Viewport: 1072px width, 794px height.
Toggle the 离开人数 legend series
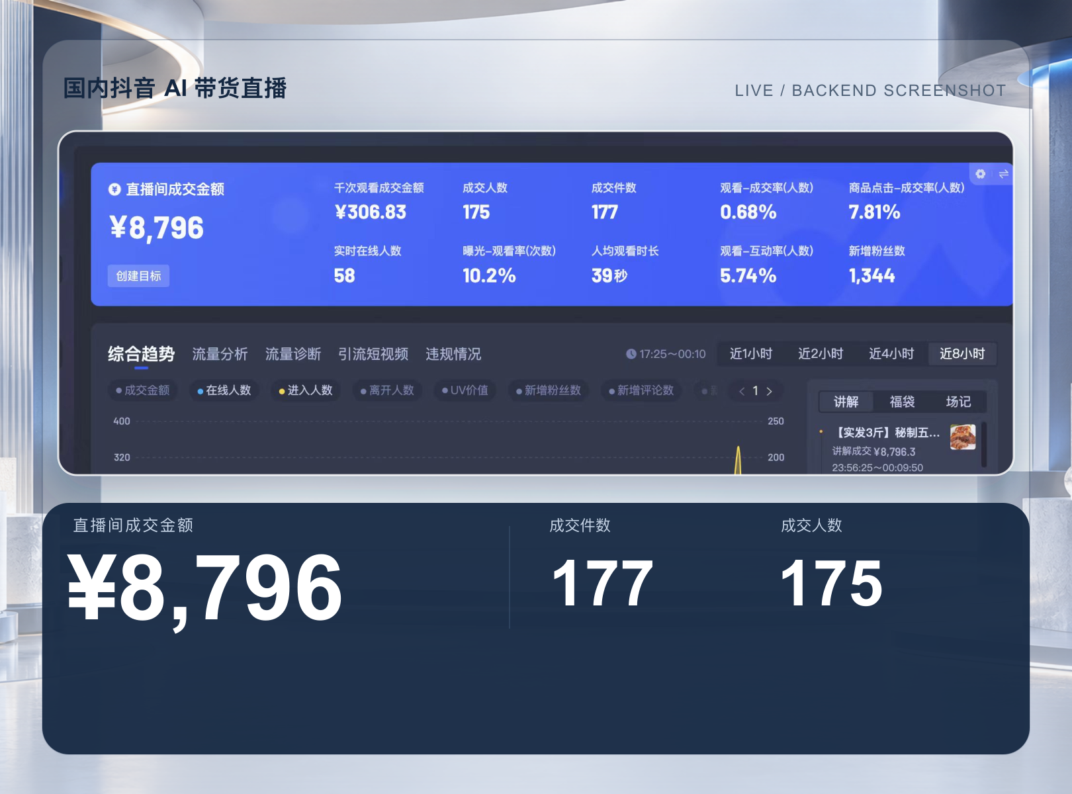(x=387, y=390)
